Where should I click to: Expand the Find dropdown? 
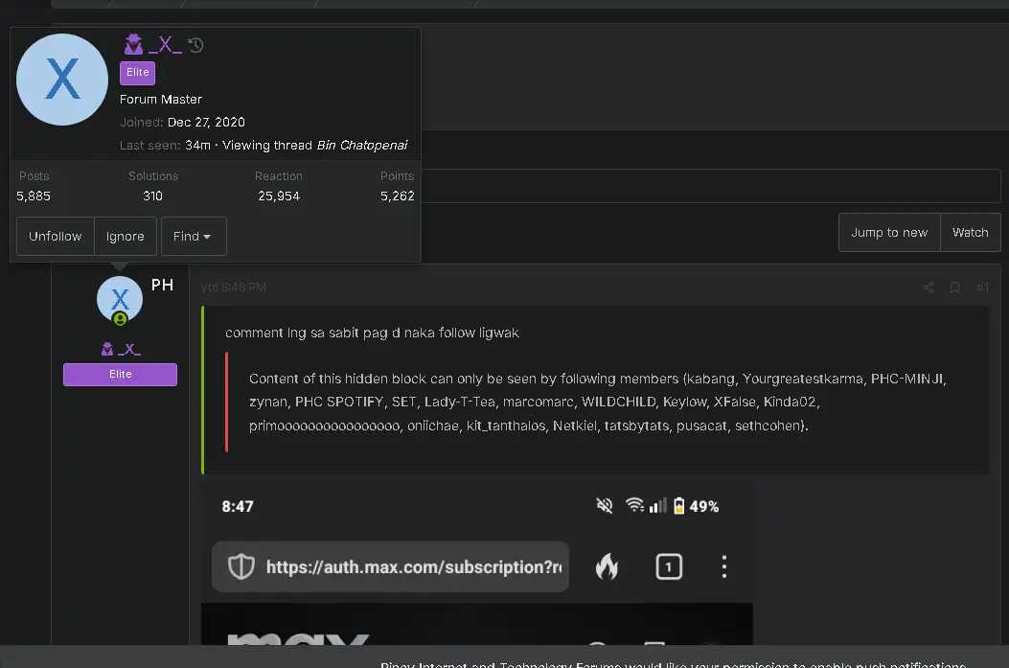tap(193, 236)
